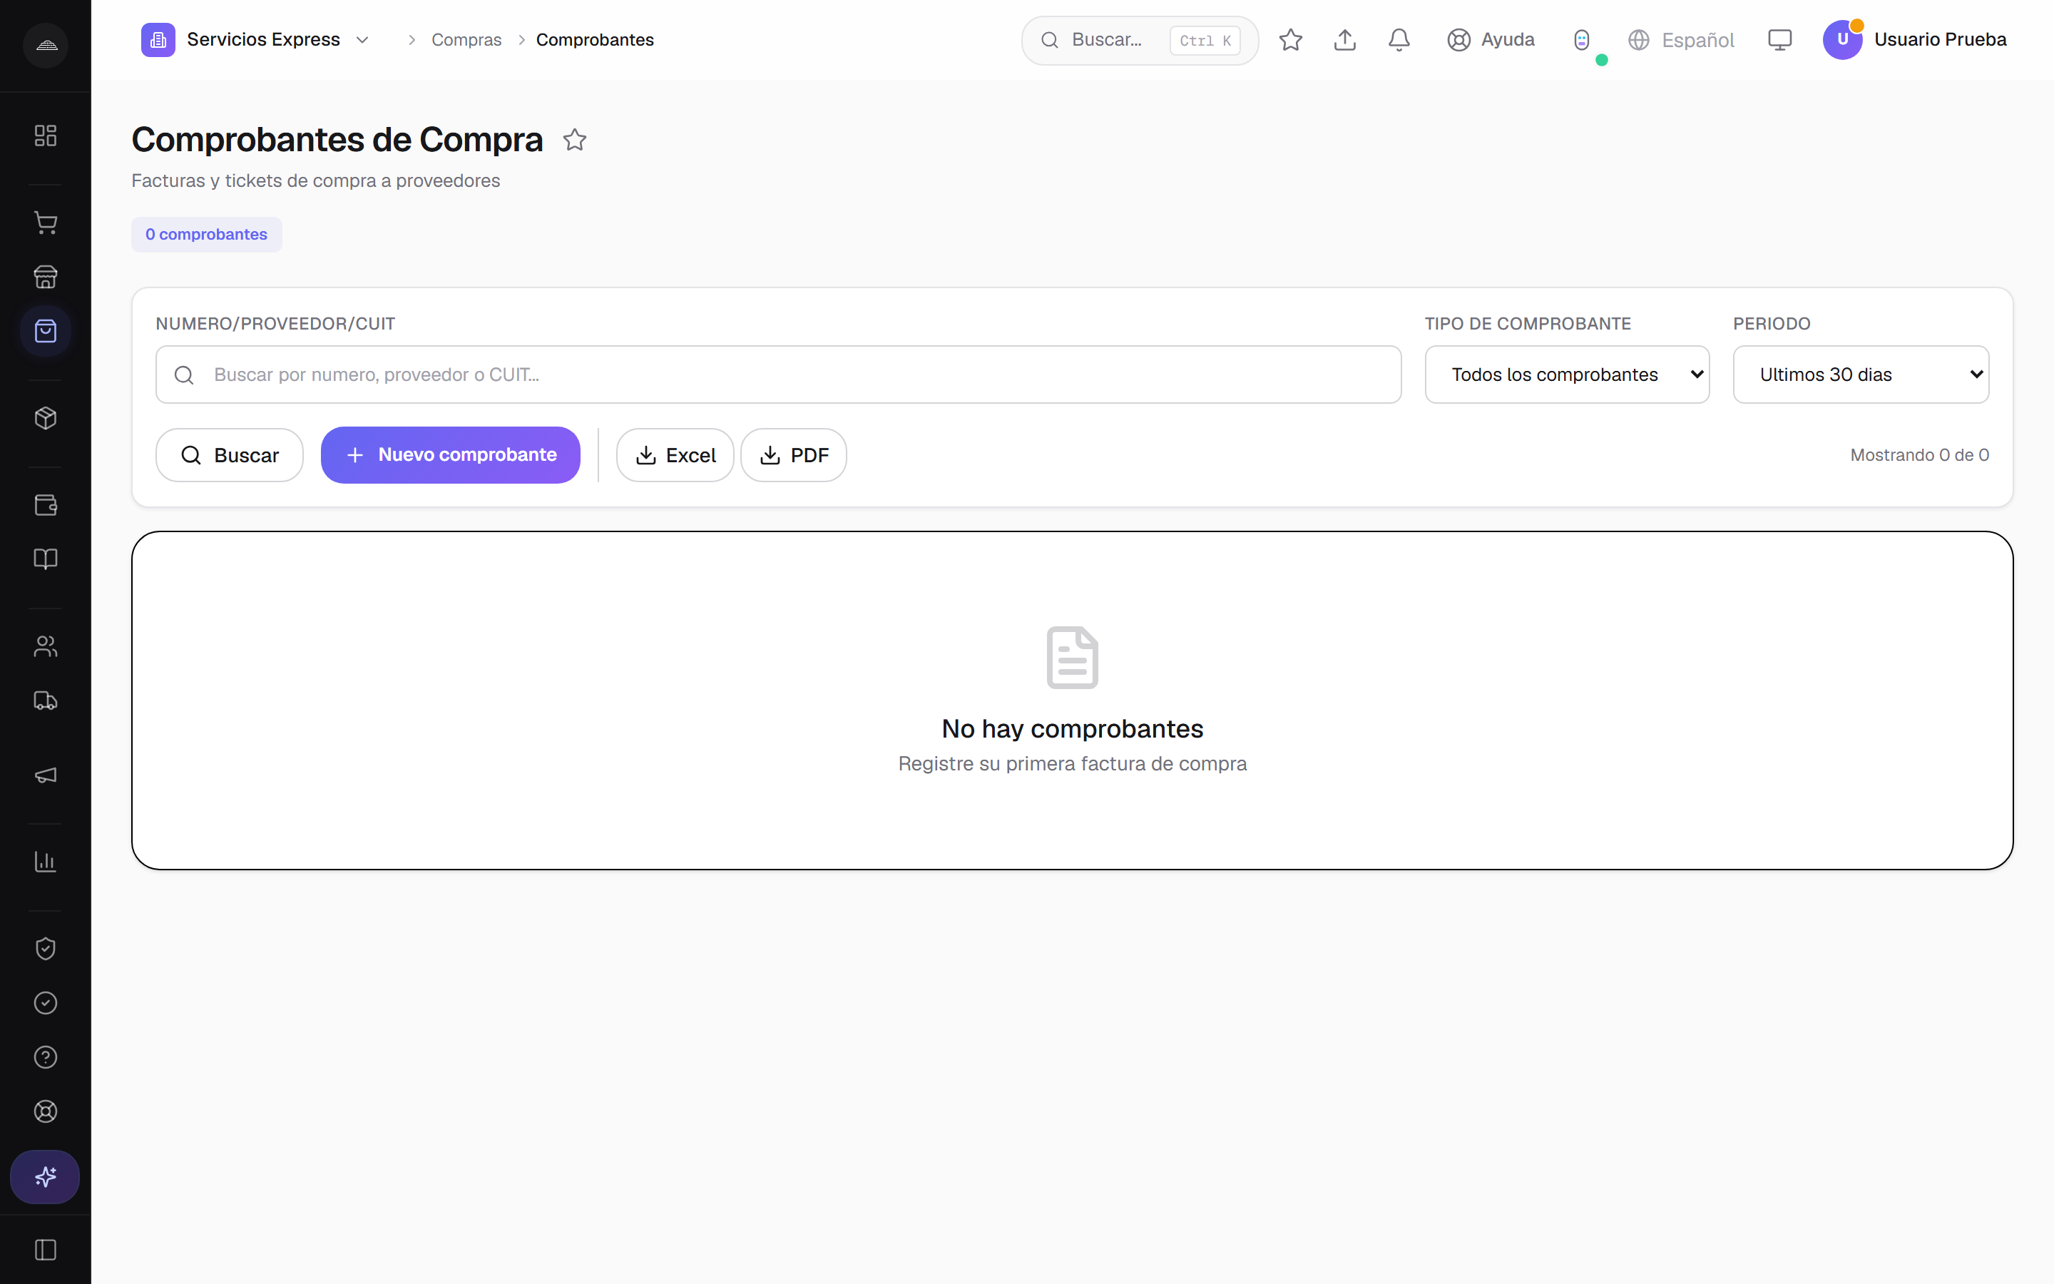The width and height of the screenshot is (2054, 1284).
Task: Export list to Excel
Action: 675,455
